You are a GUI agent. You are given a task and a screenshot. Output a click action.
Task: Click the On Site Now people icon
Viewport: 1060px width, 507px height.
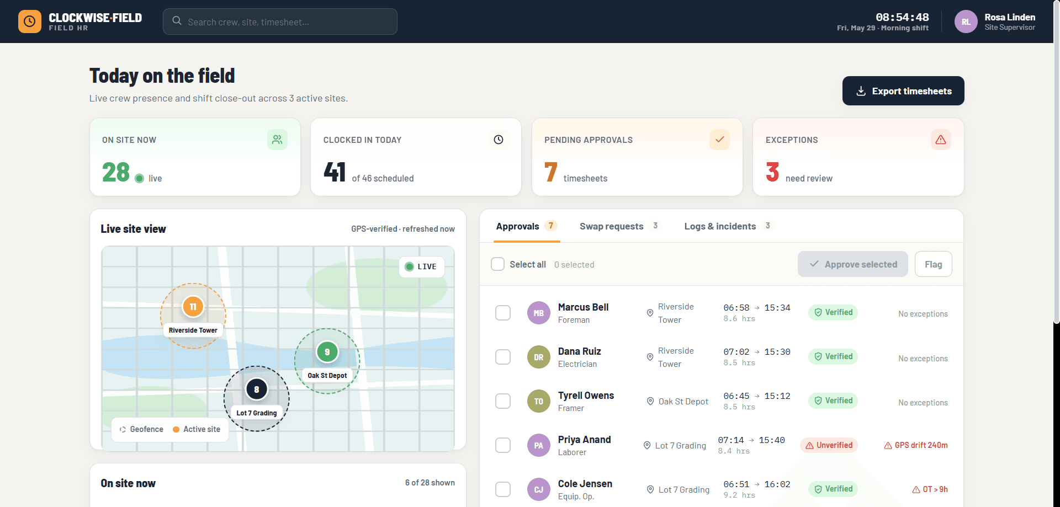click(x=277, y=140)
